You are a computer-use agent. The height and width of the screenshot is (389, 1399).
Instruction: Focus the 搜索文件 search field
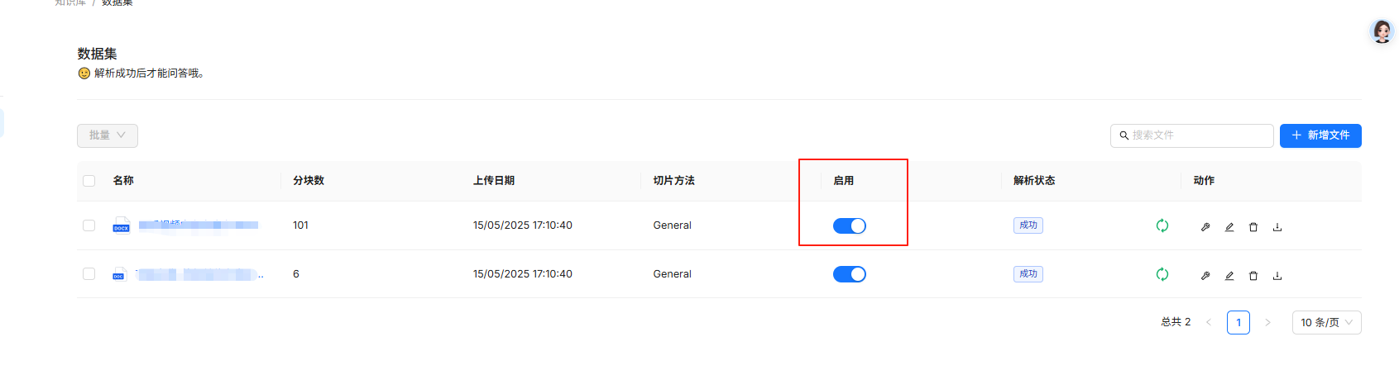(x=1192, y=135)
